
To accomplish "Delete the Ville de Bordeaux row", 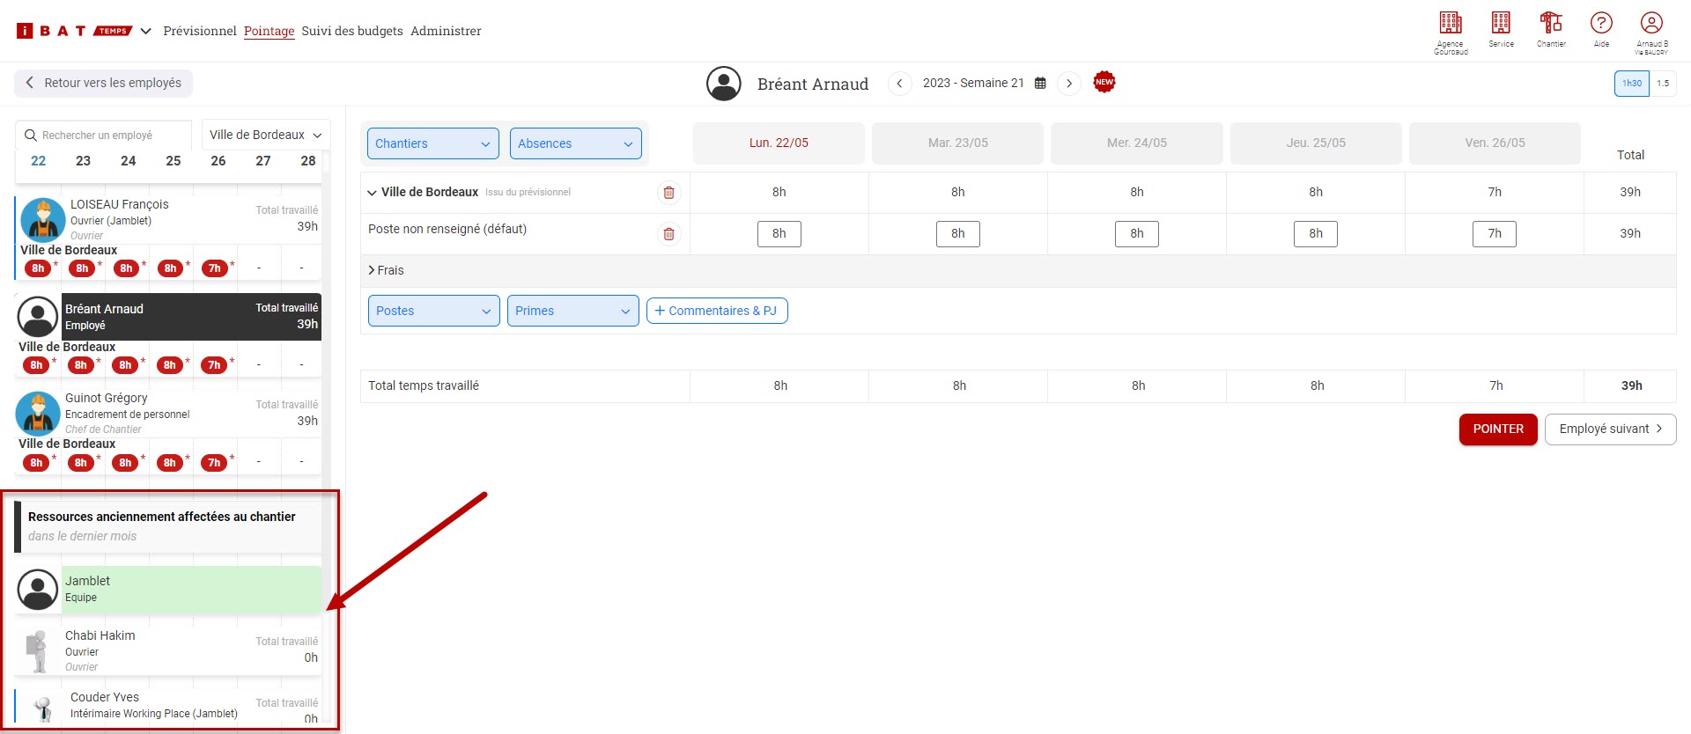I will [x=669, y=193].
